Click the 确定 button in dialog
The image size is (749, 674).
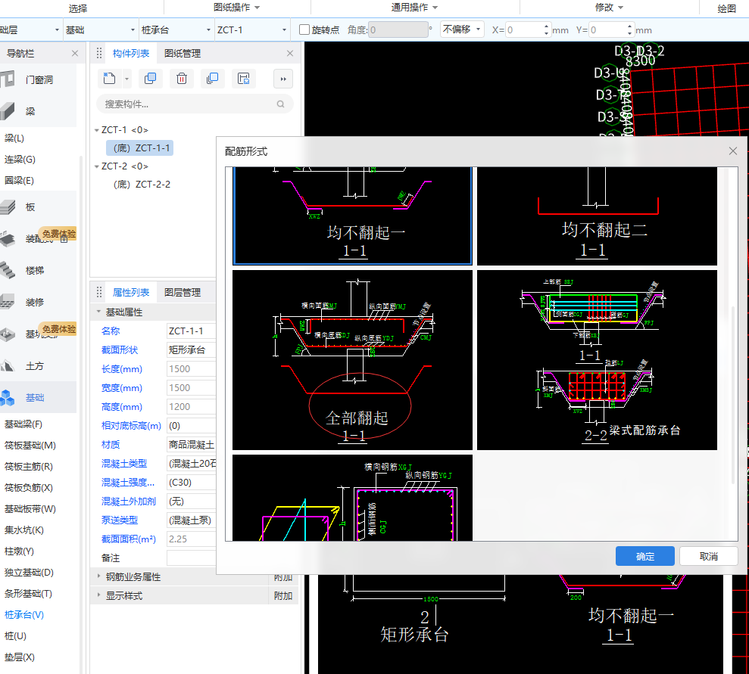point(644,556)
